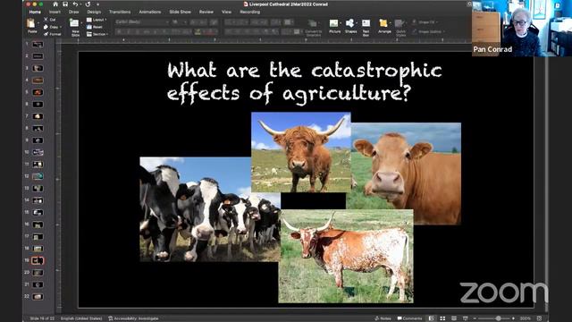This screenshot has height=322, width=572.
Task: Switch to Normal view in status bar
Action: coord(431,318)
